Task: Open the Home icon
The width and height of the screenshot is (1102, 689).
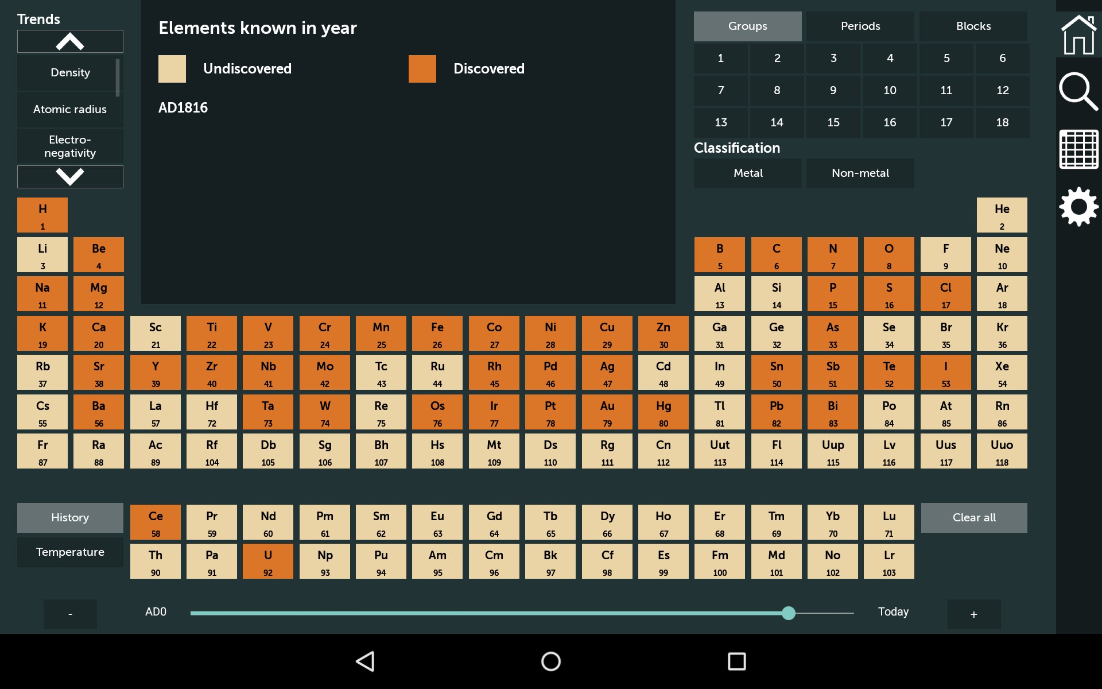Action: coord(1078,34)
